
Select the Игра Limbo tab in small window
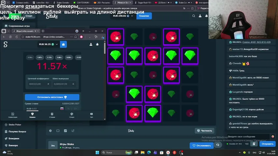tap(26, 31)
